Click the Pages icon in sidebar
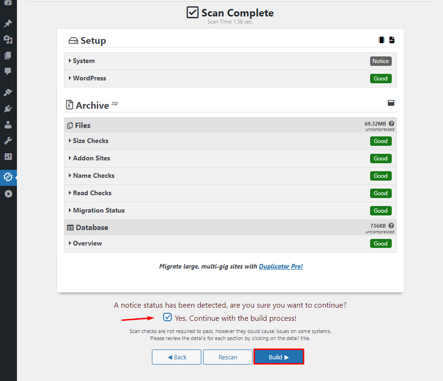Viewport: 443px width, 381px height. click(x=8, y=56)
